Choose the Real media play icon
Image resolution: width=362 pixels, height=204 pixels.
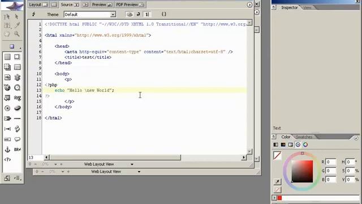[7, 108]
